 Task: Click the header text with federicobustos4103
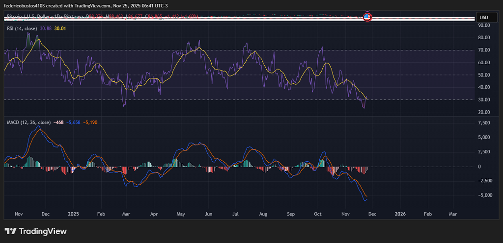85,6
